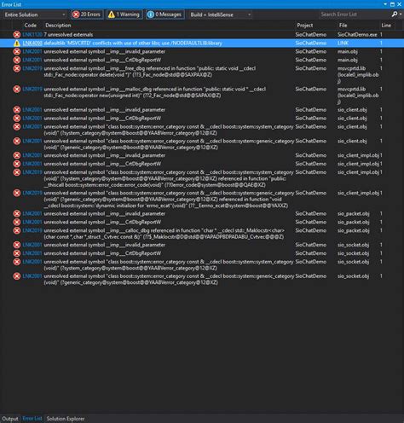
Task: Click error icon for sio_socket.obj _CrtDbgReportW row
Action: pos(17,253)
